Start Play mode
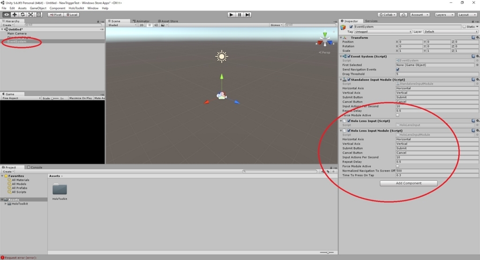 click(232, 15)
